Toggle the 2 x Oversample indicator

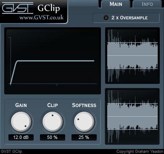(x=106, y=18)
